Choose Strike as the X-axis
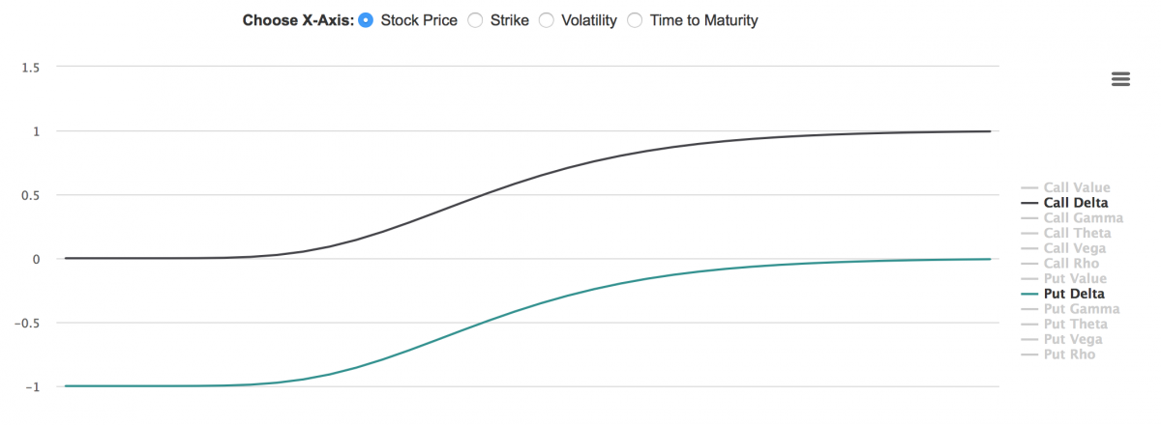This screenshot has height=425, width=1161. click(x=475, y=20)
